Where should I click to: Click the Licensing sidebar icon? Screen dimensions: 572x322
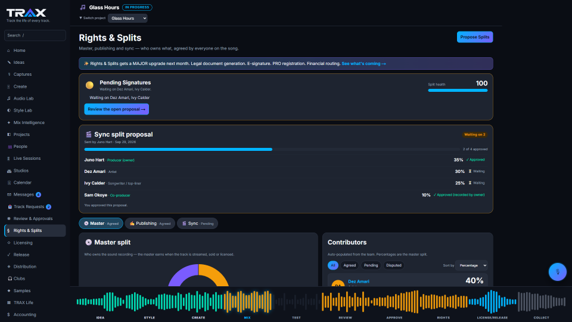coord(9,243)
